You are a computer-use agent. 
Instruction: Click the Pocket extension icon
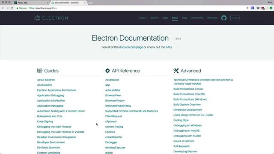(x=258, y=8)
